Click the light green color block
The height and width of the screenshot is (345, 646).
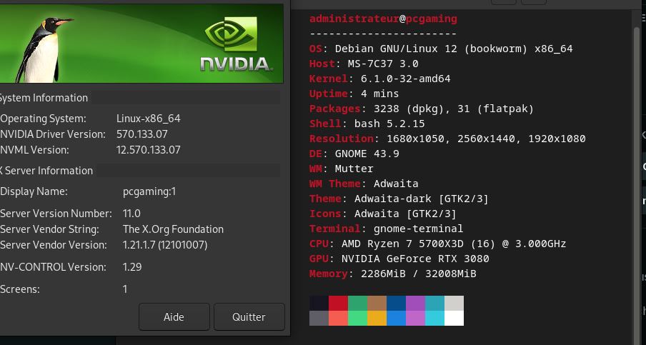pos(357,319)
